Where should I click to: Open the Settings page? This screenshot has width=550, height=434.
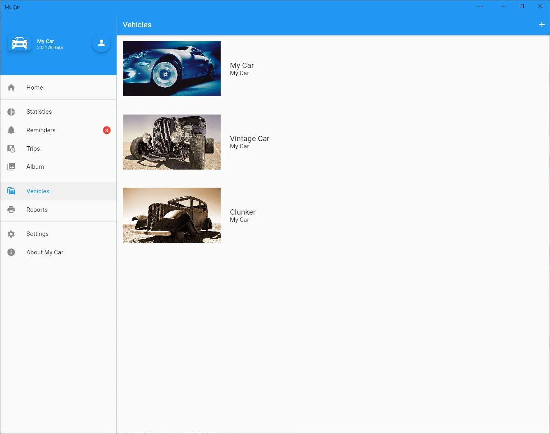tap(58, 234)
